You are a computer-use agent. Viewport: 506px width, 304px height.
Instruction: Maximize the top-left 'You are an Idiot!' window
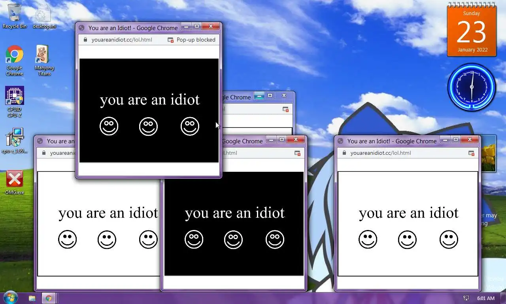click(197, 26)
